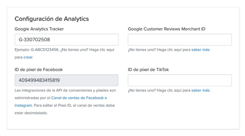Open the 'crear' link under Analytics Tracker
The height and width of the screenshot is (136, 245).
(x=28, y=57)
